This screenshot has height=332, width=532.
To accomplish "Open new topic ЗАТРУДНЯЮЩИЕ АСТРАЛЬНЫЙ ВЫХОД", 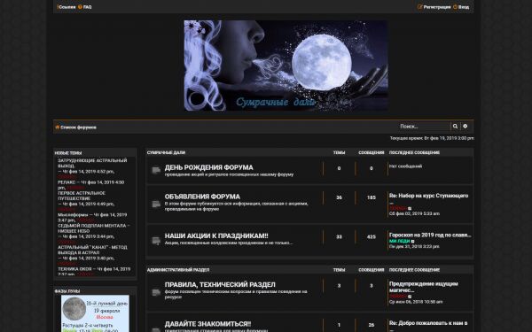I will coord(92,163).
